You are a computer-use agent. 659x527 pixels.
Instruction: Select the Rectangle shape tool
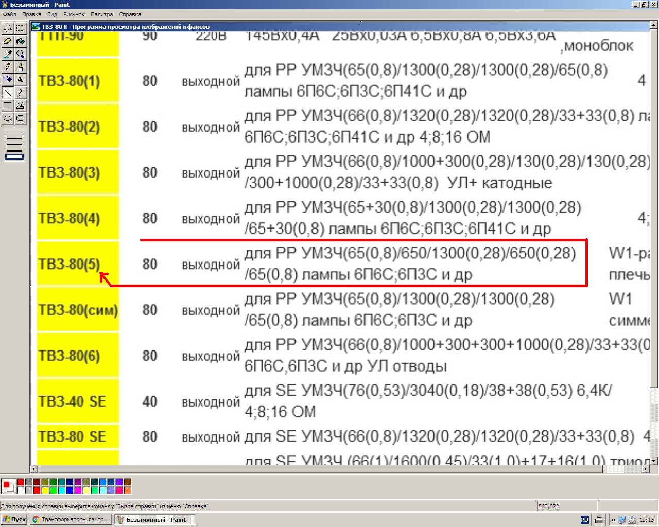point(8,106)
